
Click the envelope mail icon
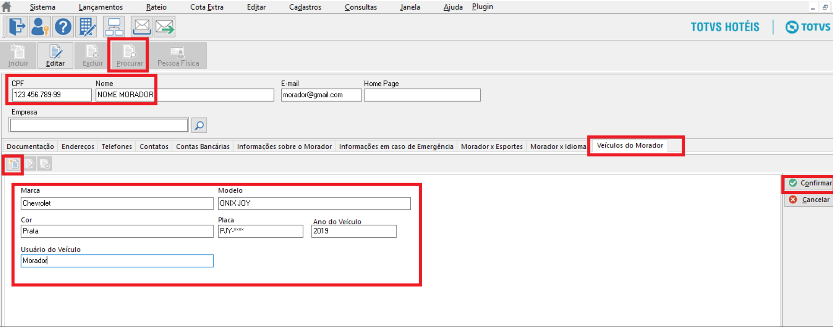[142, 27]
